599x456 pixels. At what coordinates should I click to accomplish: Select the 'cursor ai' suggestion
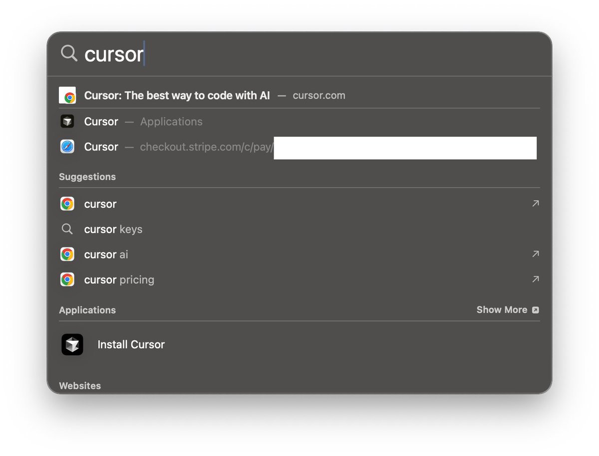coord(106,254)
